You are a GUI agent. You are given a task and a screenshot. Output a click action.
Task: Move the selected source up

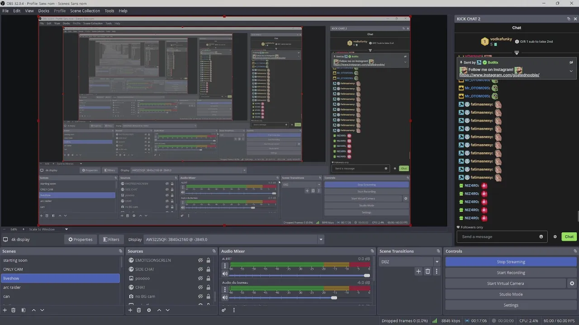click(x=159, y=310)
